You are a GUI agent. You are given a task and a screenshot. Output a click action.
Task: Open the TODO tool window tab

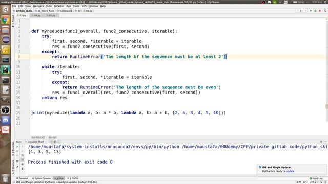[73, 178]
